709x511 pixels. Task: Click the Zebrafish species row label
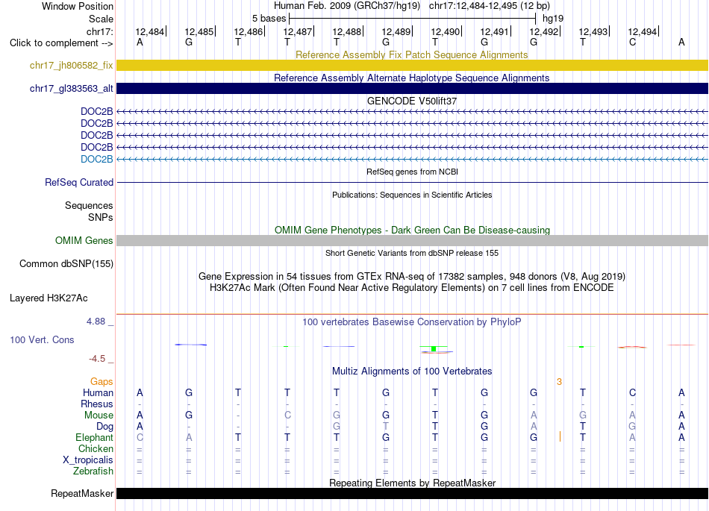93,471
